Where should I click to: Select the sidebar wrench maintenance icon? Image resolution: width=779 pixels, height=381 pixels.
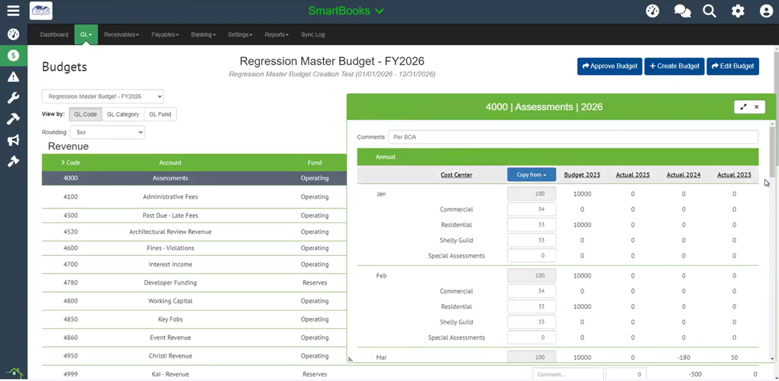(x=14, y=98)
